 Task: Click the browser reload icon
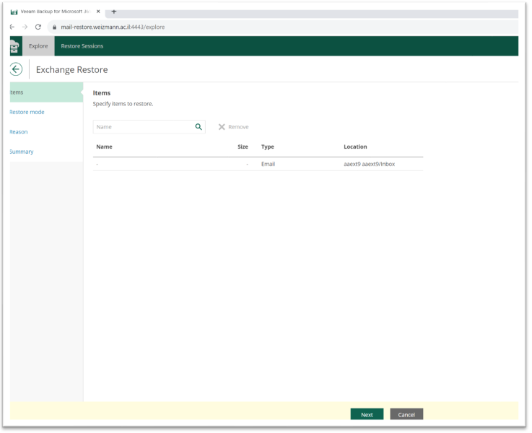coord(38,27)
